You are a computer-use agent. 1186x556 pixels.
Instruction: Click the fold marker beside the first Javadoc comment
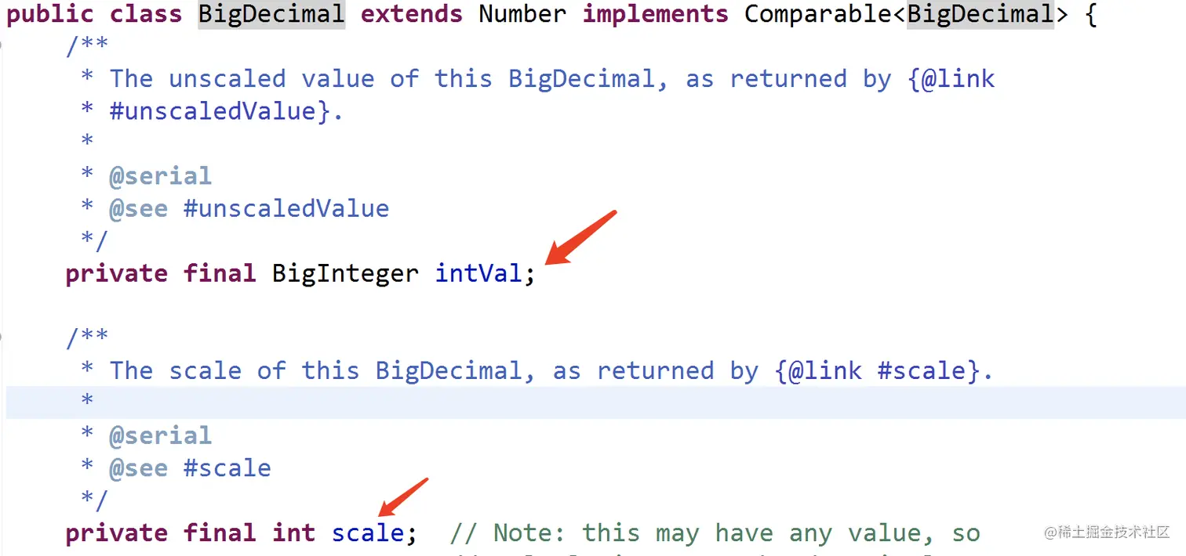(2, 46)
